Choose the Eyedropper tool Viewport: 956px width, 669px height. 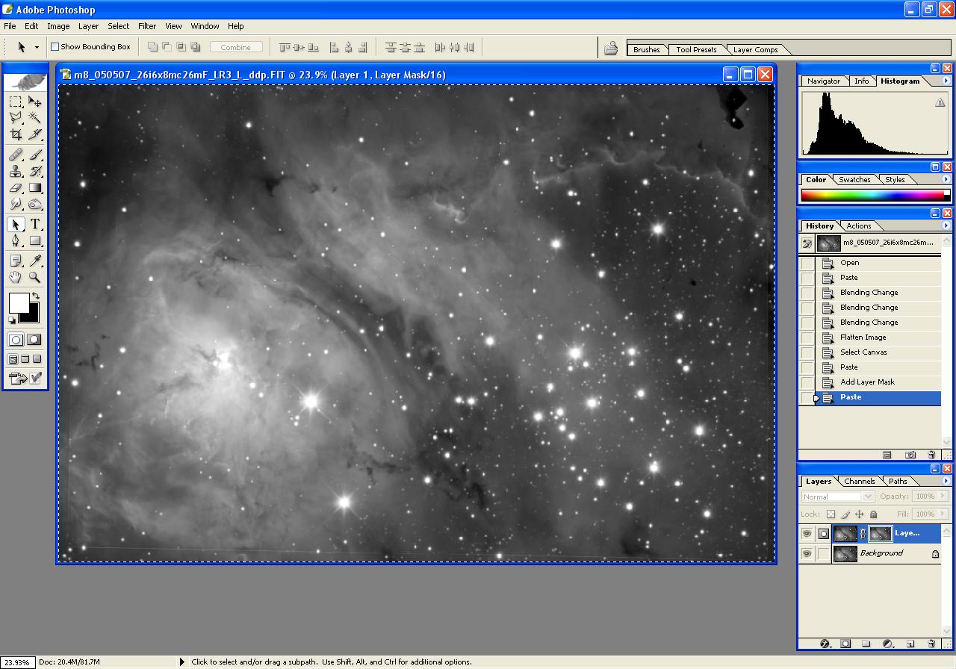[35, 261]
